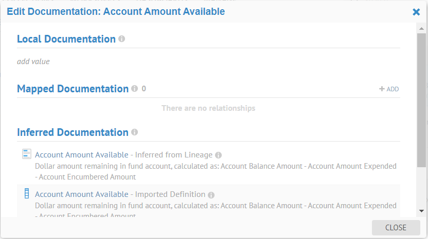Click the info icon beside Inferred Documentation
Image resolution: width=428 pixels, height=239 pixels.
tap(134, 132)
